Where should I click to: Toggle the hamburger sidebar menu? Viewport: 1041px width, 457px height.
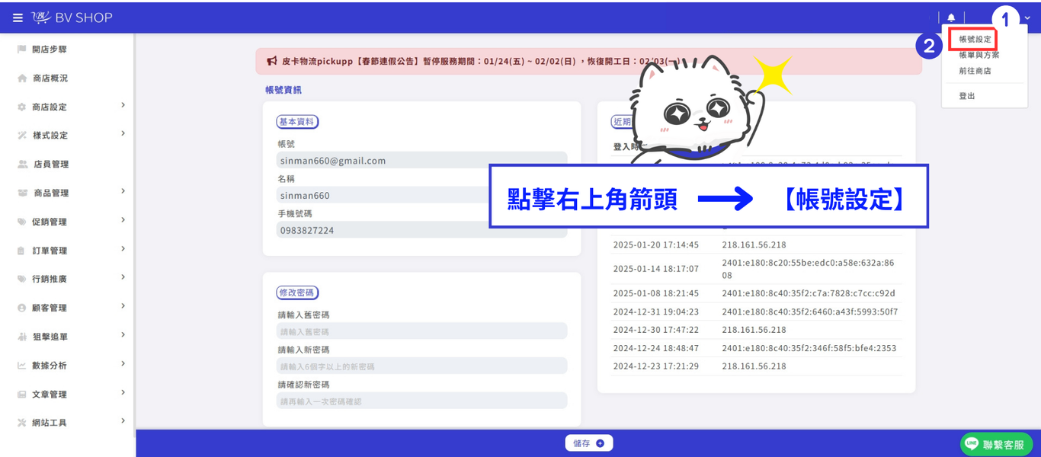(18, 18)
